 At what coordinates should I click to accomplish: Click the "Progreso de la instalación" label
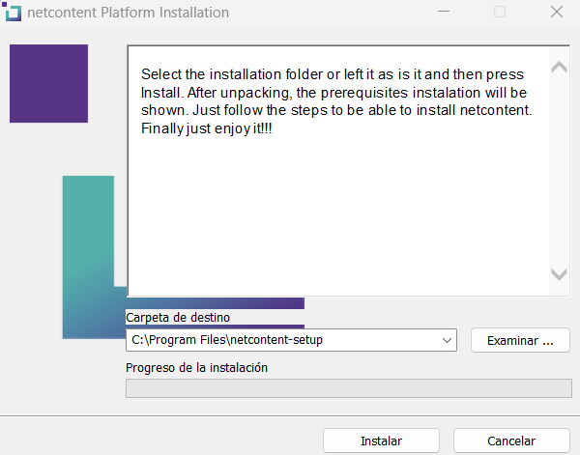pos(196,368)
